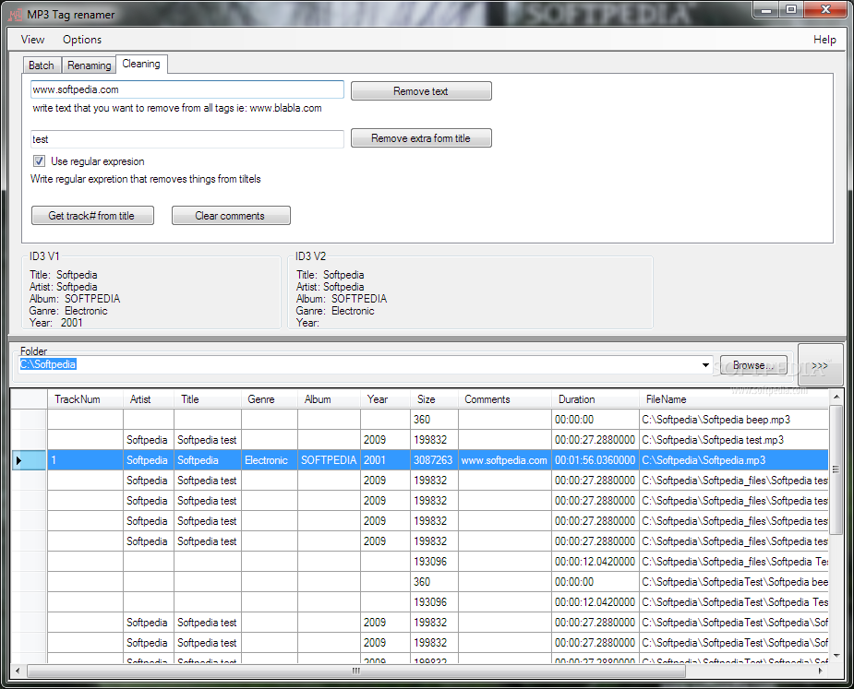Viewport: 854px width, 689px height.
Task: Click C:\Softpedia\Softpedia.mp3 filename cell
Action: point(734,460)
